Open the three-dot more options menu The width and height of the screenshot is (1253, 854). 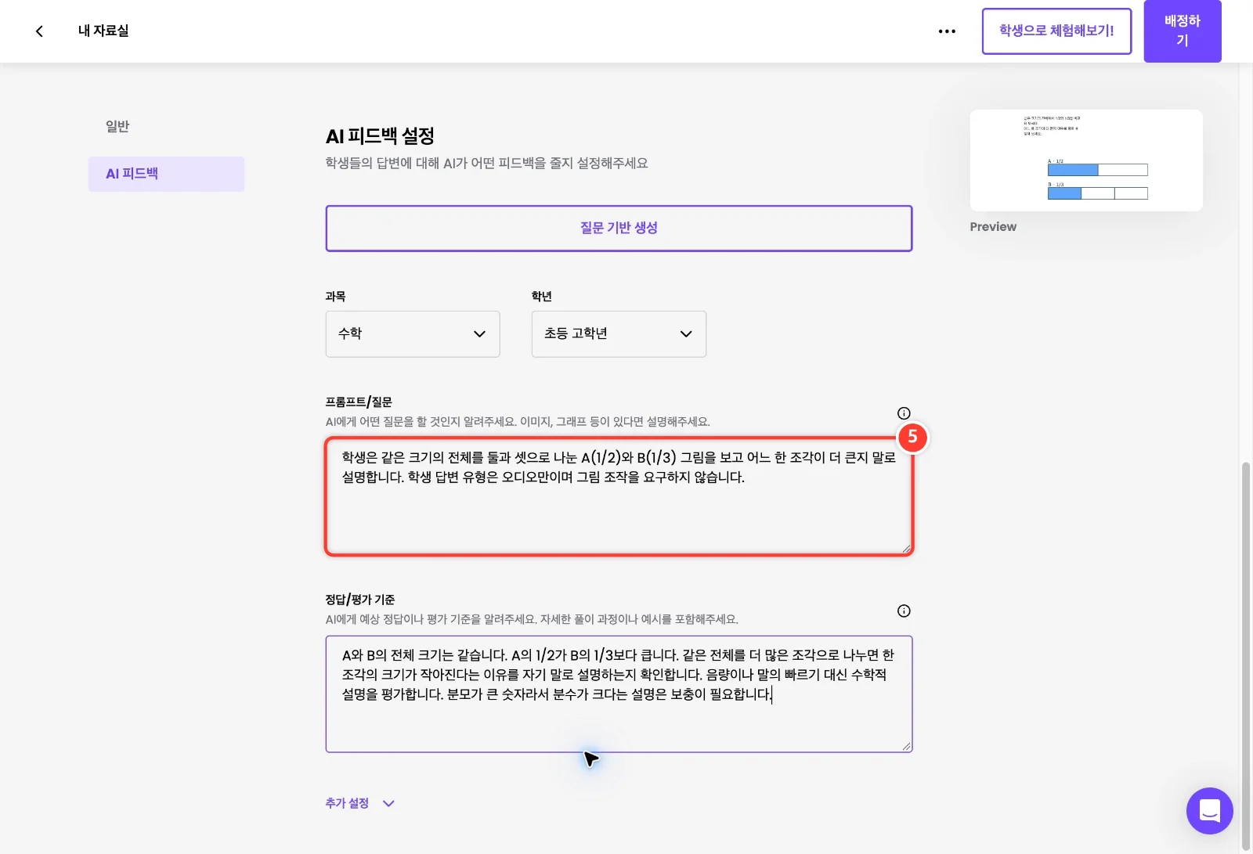tap(947, 31)
